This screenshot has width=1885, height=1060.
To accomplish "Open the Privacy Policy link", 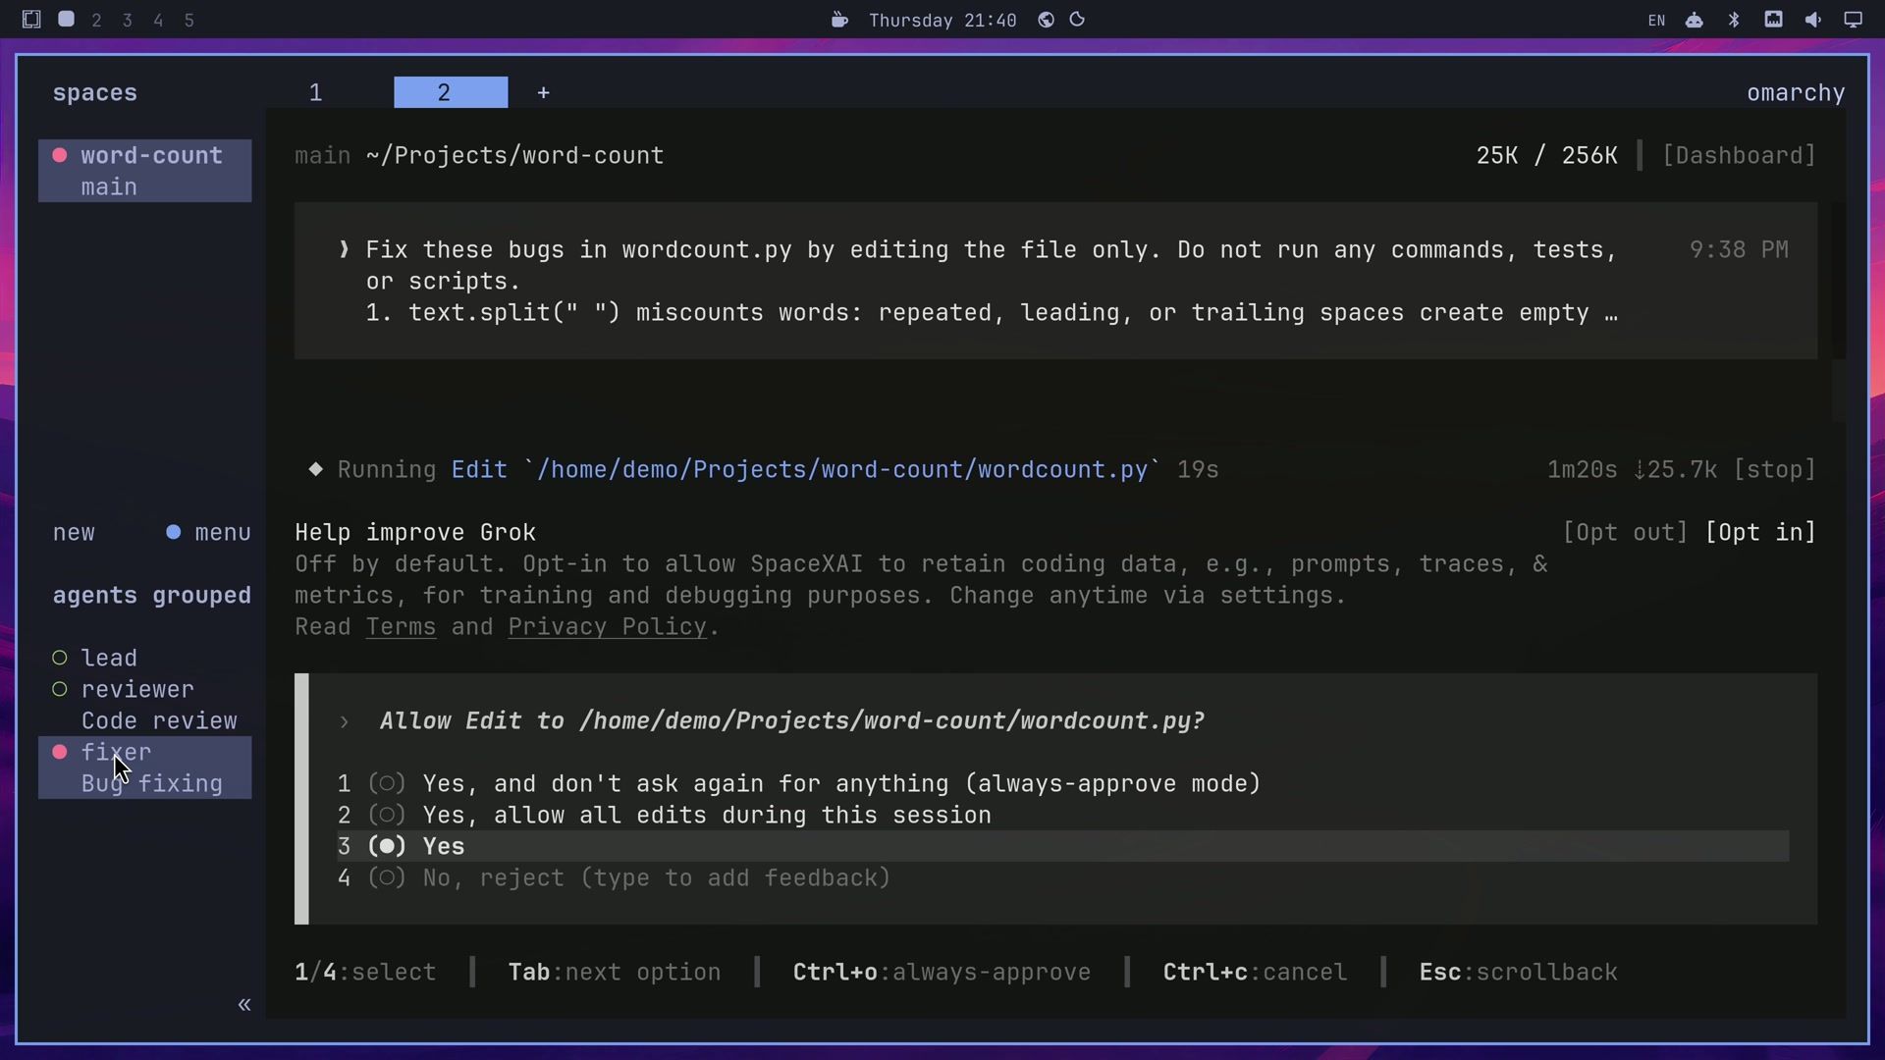I will point(607,626).
